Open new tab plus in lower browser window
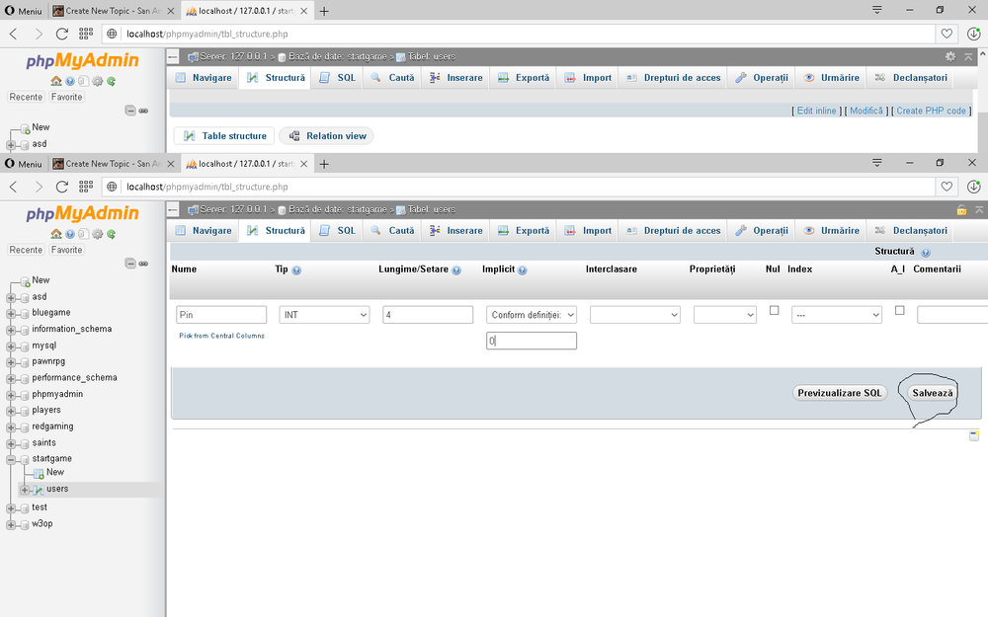Screen dimensions: 988x617 [324, 164]
